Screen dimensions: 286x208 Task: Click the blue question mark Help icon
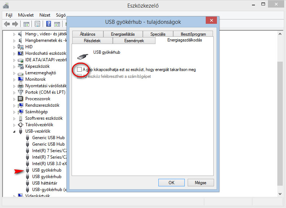[x=48, y=24]
